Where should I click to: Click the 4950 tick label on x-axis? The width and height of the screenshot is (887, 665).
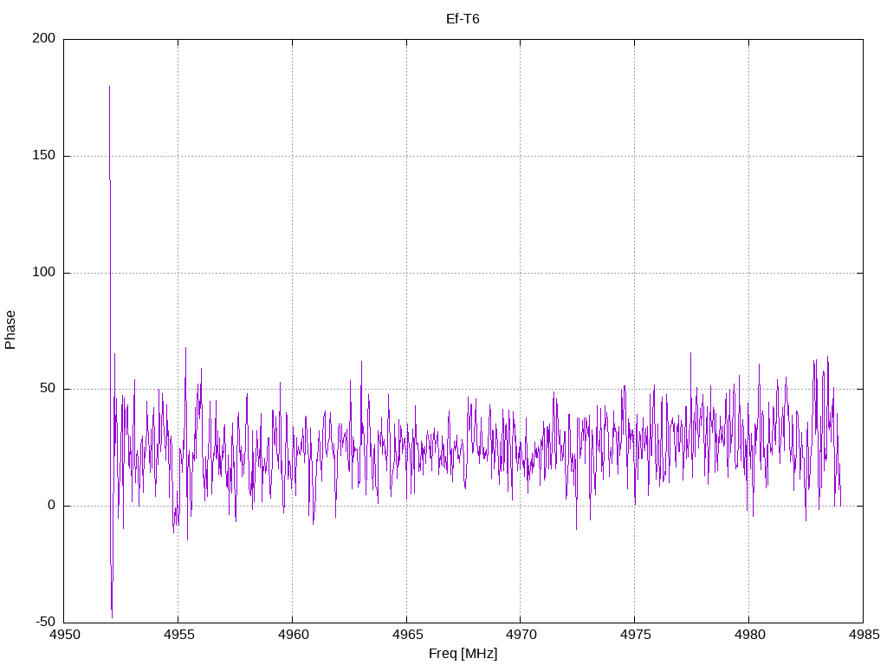click(64, 636)
